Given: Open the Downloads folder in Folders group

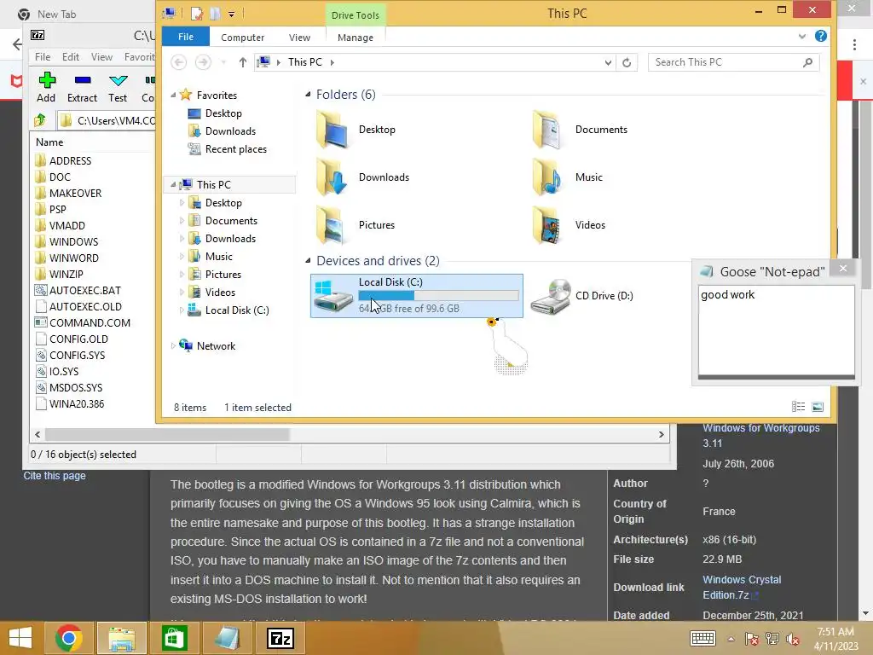Looking at the screenshot, I should pyautogui.click(x=362, y=177).
